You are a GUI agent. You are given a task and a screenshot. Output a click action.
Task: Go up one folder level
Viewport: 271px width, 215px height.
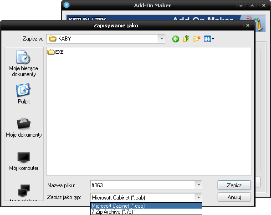click(x=186, y=39)
